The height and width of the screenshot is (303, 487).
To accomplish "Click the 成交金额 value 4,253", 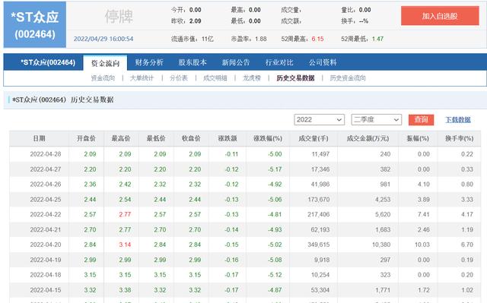I will tap(383, 199).
